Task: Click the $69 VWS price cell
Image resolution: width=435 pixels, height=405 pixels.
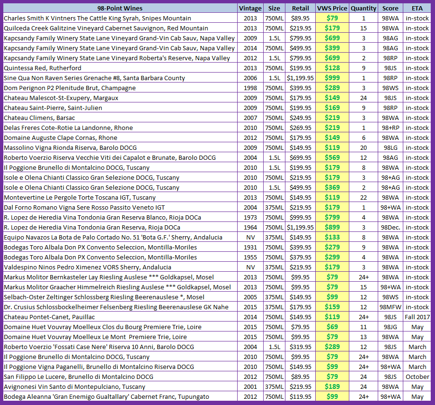Action: coord(332,327)
